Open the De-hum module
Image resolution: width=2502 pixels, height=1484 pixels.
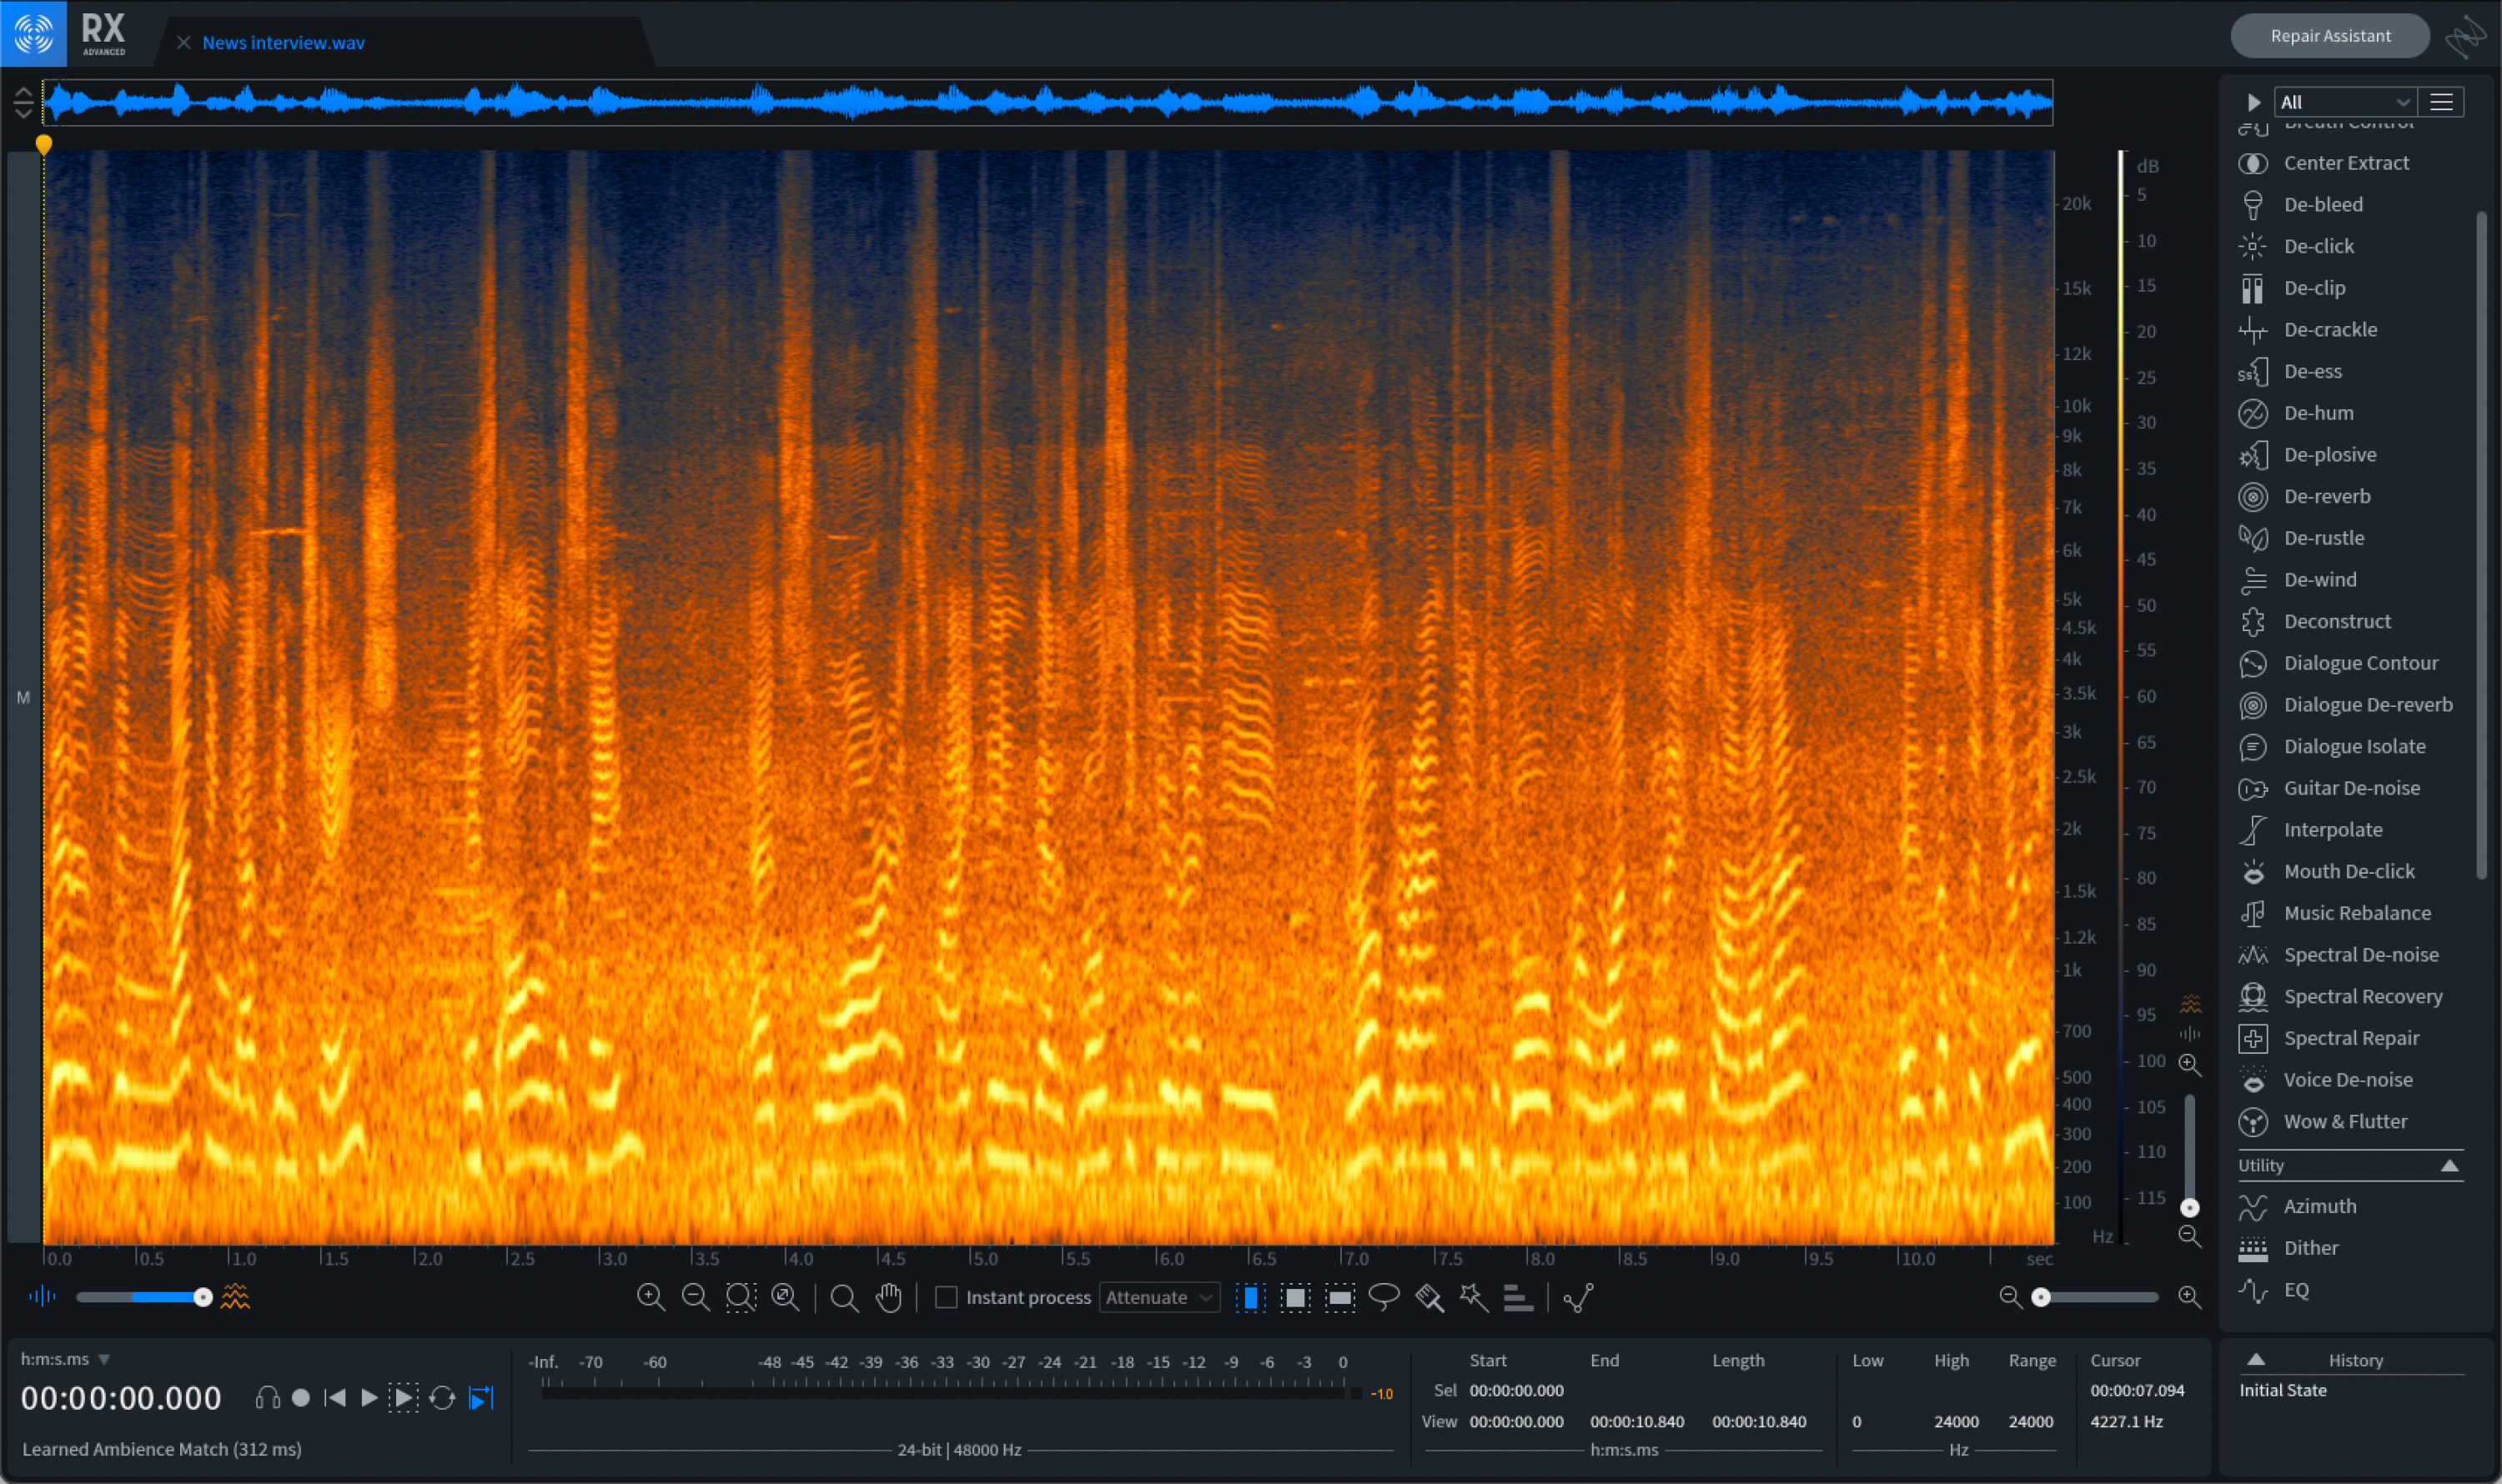2321,412
